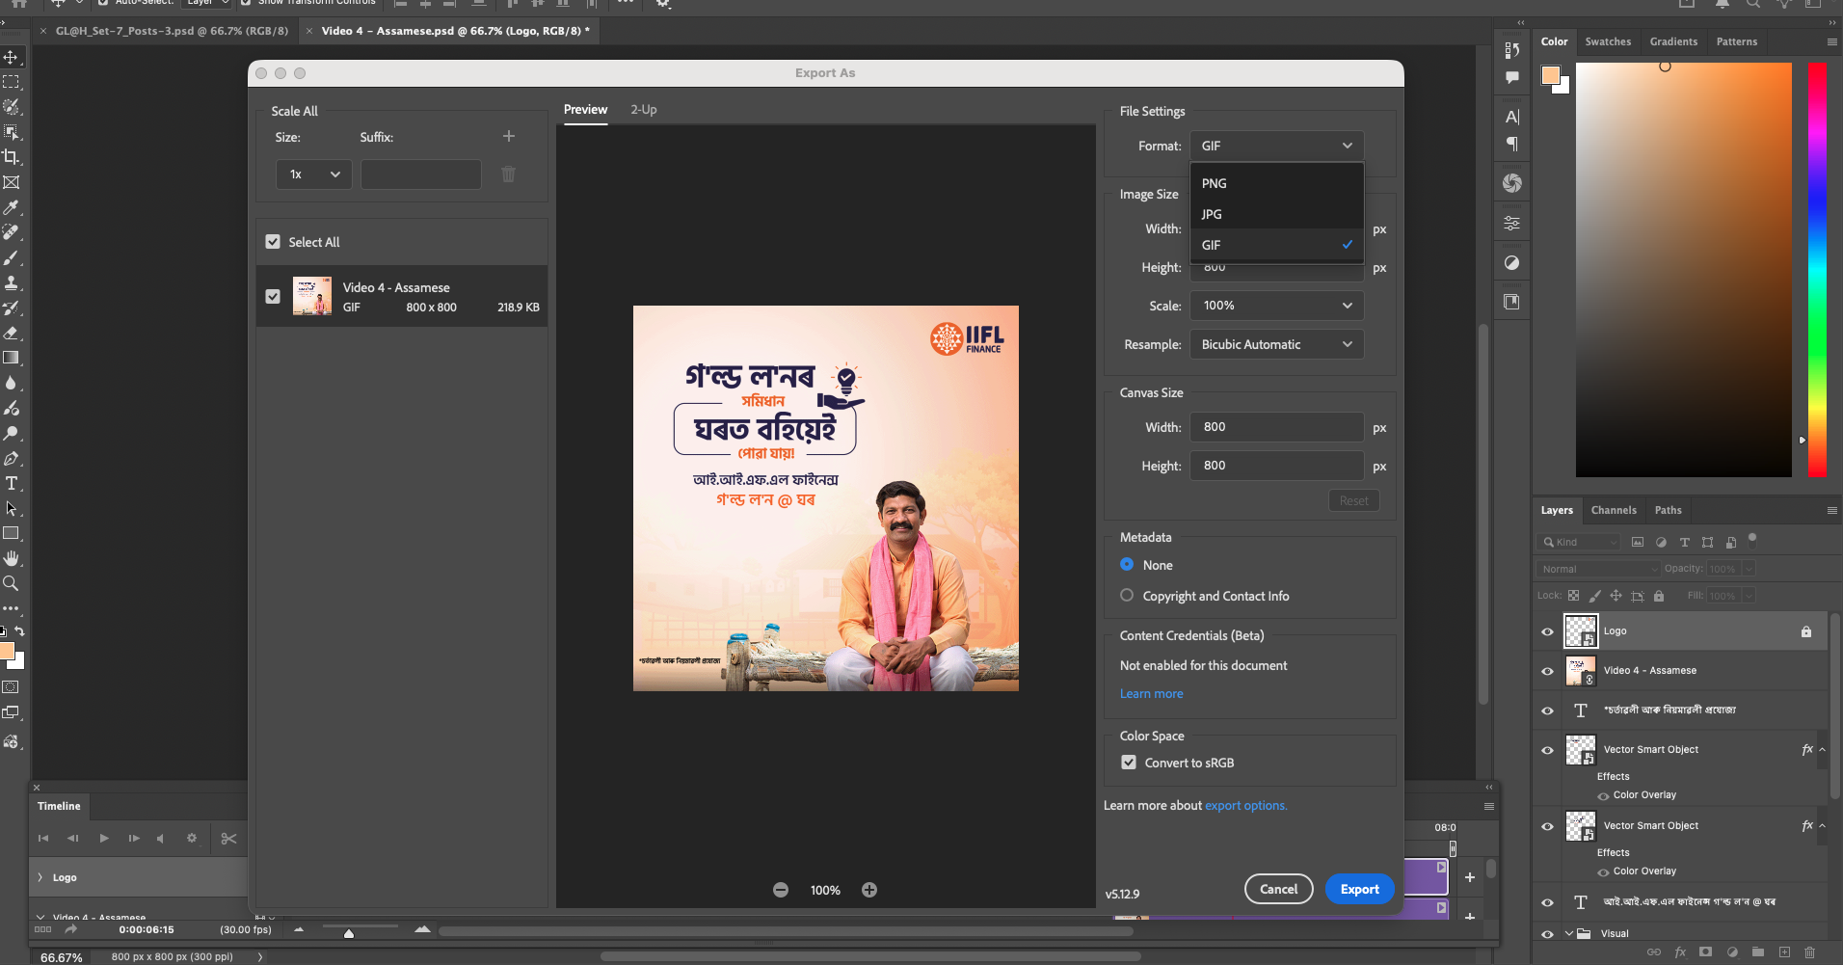Switch to the 2-Up preview tab
1843x965 pixels.
644,109
